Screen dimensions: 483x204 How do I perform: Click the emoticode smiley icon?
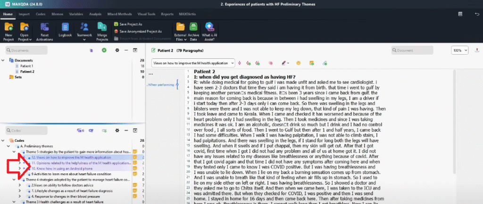click(x=298, y=63)
